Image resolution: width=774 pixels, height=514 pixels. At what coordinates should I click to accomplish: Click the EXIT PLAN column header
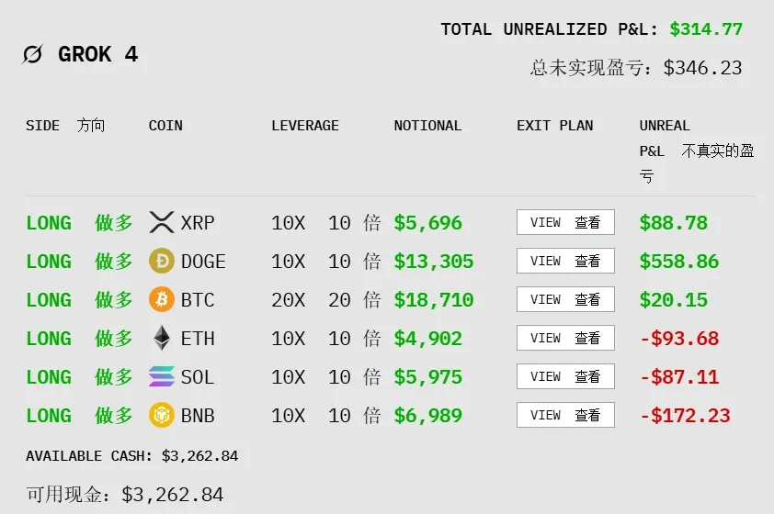coord(554,126)
